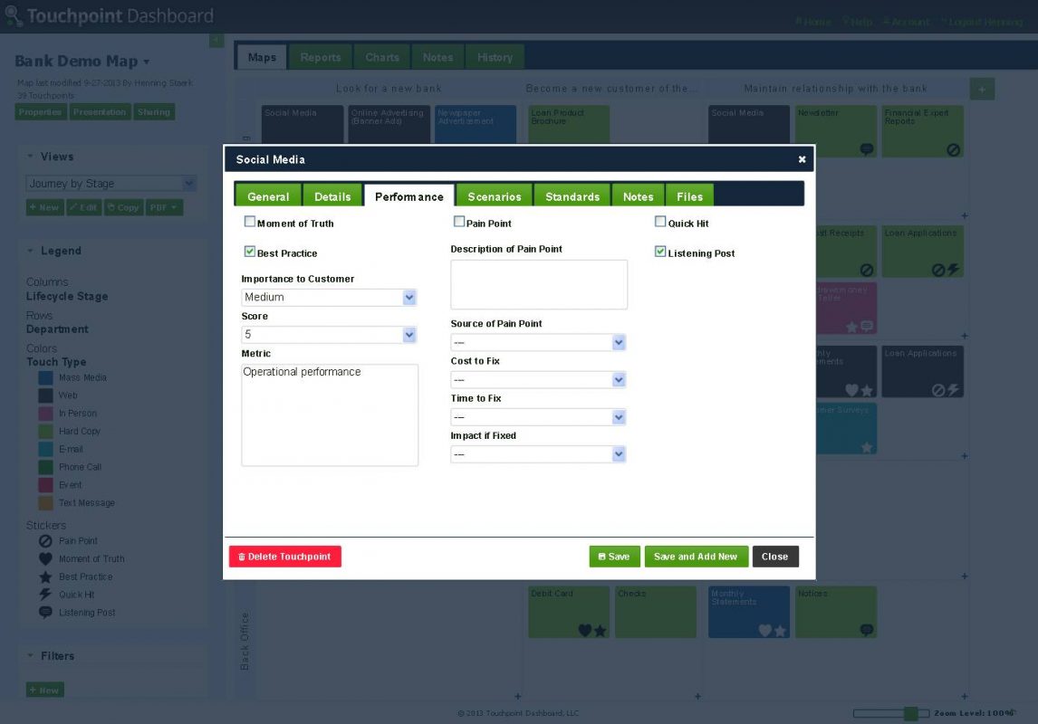Click the Pain Point sticker icon in Legend
This screenshot has width=1038, height=724.
click(x=44, y=540)
